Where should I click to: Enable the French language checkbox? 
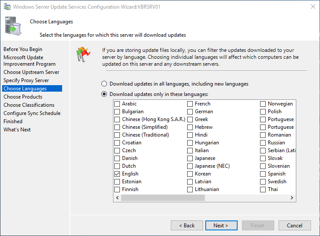click(x=190, y=104)
